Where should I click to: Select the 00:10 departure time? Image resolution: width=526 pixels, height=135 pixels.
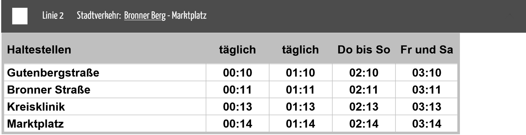pyautogui.click(x=238, y=73)
